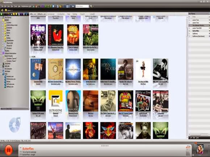The width and height of the screenshot is (210, 157).
Task: Sort by the Length column header
Action: pos(92,14)
